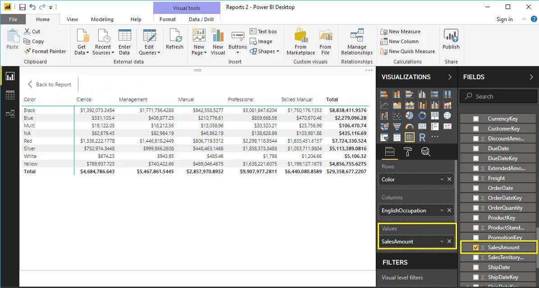Image resolution: width=539 pixels, height=288 pixels.
Task: Select the Gauge visual icon
Action: 409,126
